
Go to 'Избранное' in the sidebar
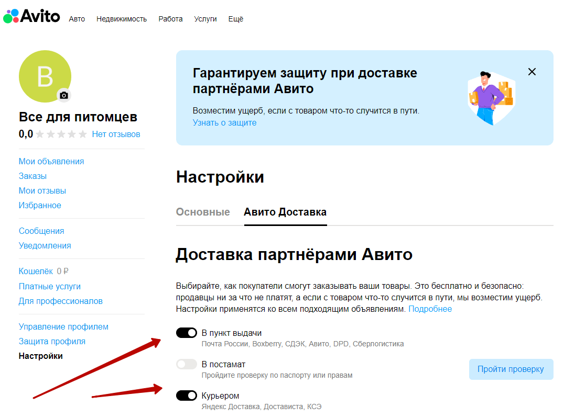point(40,206)
